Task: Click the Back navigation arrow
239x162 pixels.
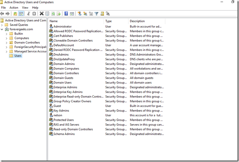Action: coord(3,14)
